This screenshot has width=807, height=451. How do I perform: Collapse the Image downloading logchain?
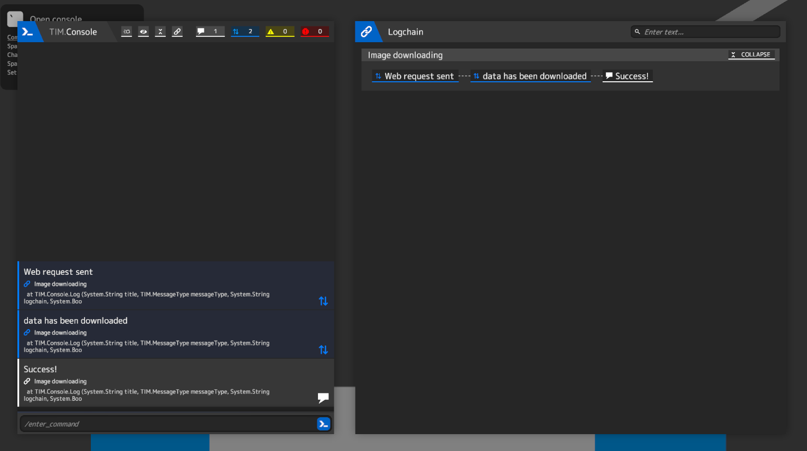pyautogui.click(x=751, y=55)
